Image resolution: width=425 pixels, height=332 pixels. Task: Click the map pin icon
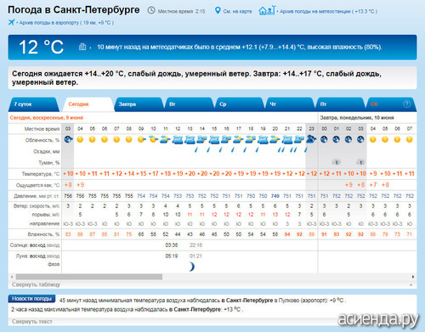[218, 11]
